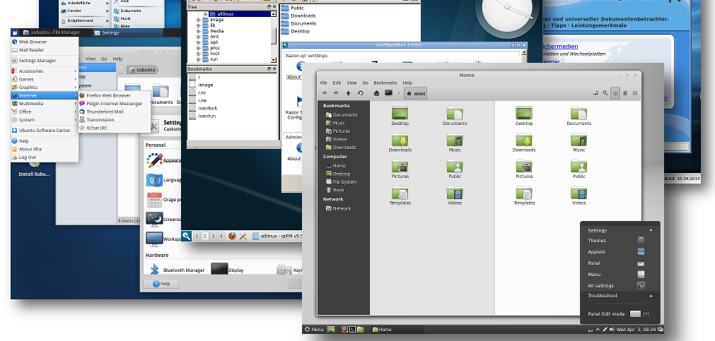The image size is (715, 341).
Task: Select the /var/lock bookmark
Action: coord(203,108)
